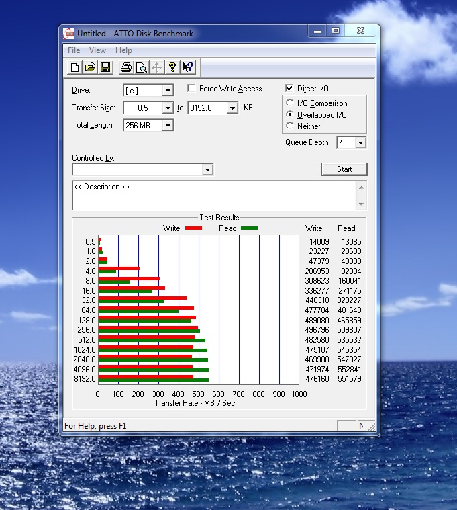457x510 pixels.
Task: Click ATTO app icon in title bar
Action: coord(68,34)
